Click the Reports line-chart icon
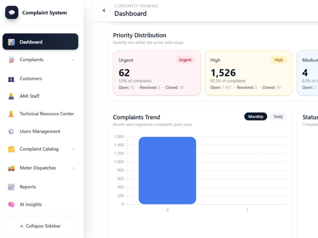Image resolution: width=318 pixels, height=238 pixels. click(x=11, y=187)
